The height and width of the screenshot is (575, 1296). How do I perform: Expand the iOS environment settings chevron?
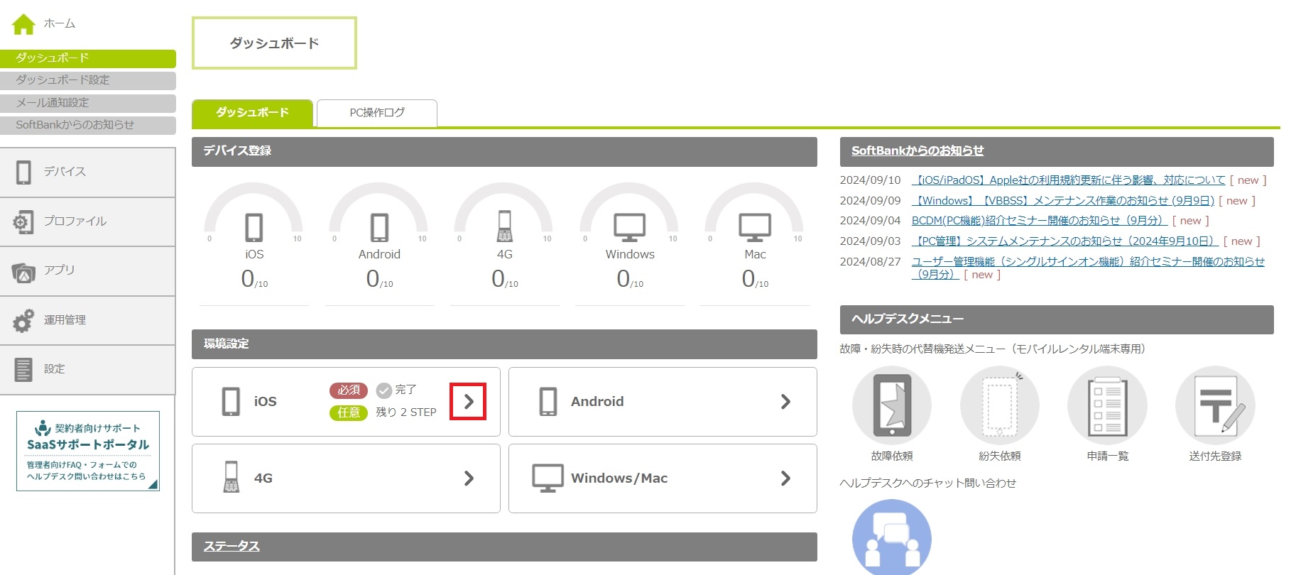pos(468,402)
